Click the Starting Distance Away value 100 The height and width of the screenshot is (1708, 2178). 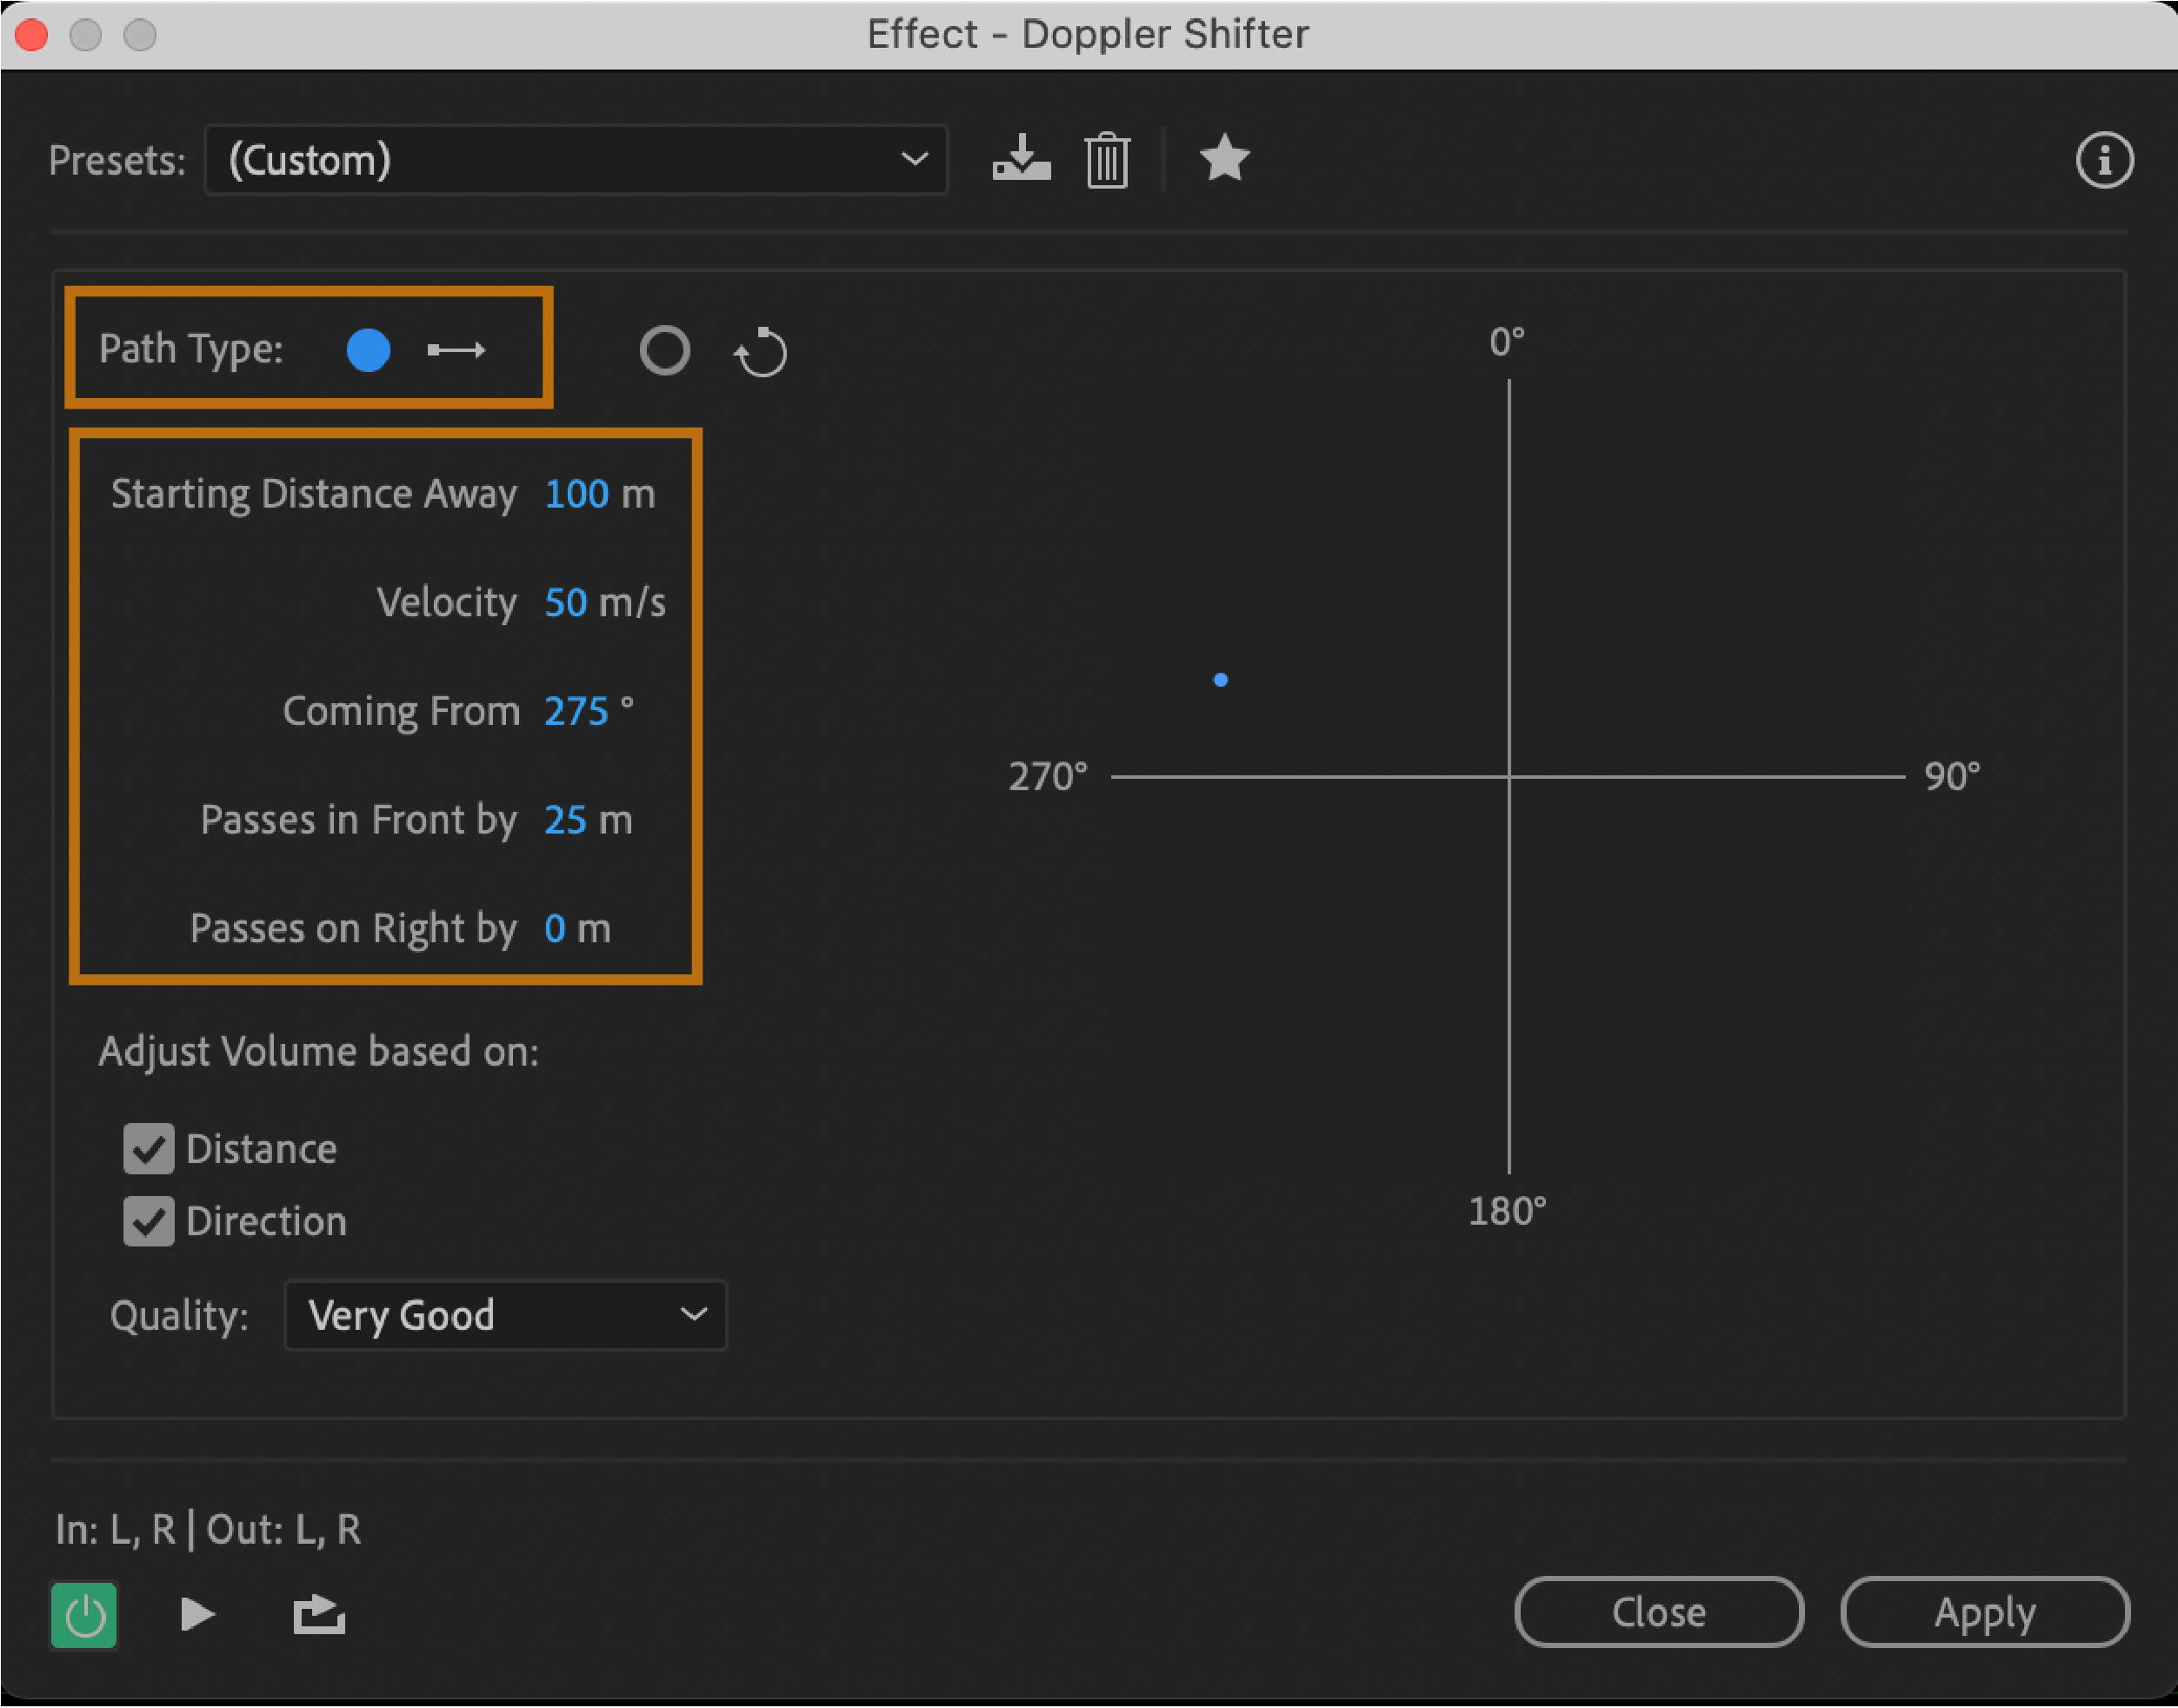pos(576,494)
